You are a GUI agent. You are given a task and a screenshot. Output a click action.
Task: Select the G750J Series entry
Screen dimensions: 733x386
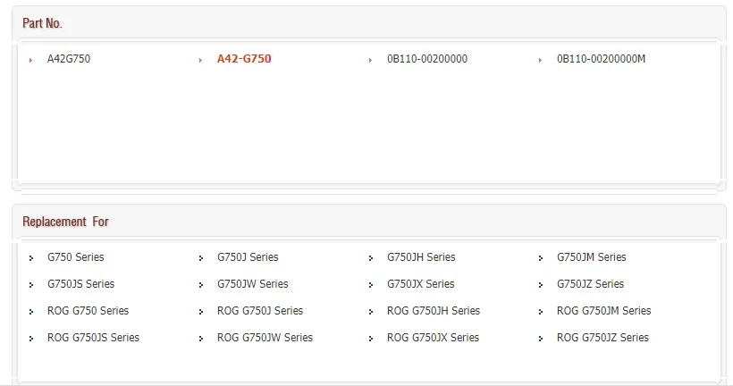click(248, 257)
